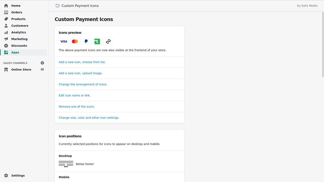This screenshot has height=182, width=324.
Task: Click the 'by Kalis Media' text
Action: tap(307, 6)
